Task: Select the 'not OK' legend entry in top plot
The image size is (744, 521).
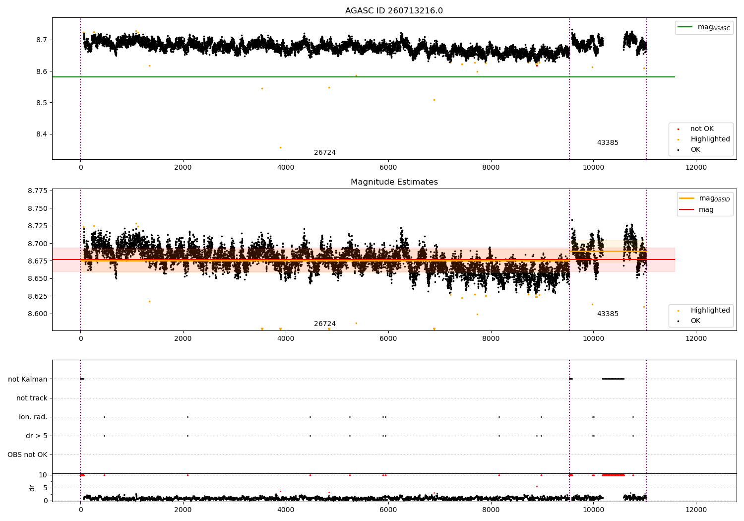Action: [702, 129]
